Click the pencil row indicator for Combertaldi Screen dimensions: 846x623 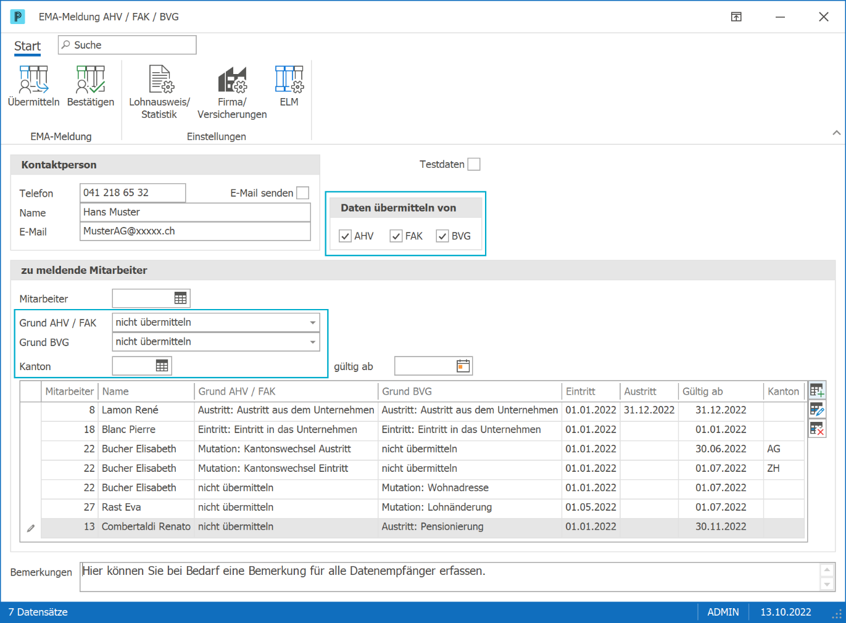point(30,527)
